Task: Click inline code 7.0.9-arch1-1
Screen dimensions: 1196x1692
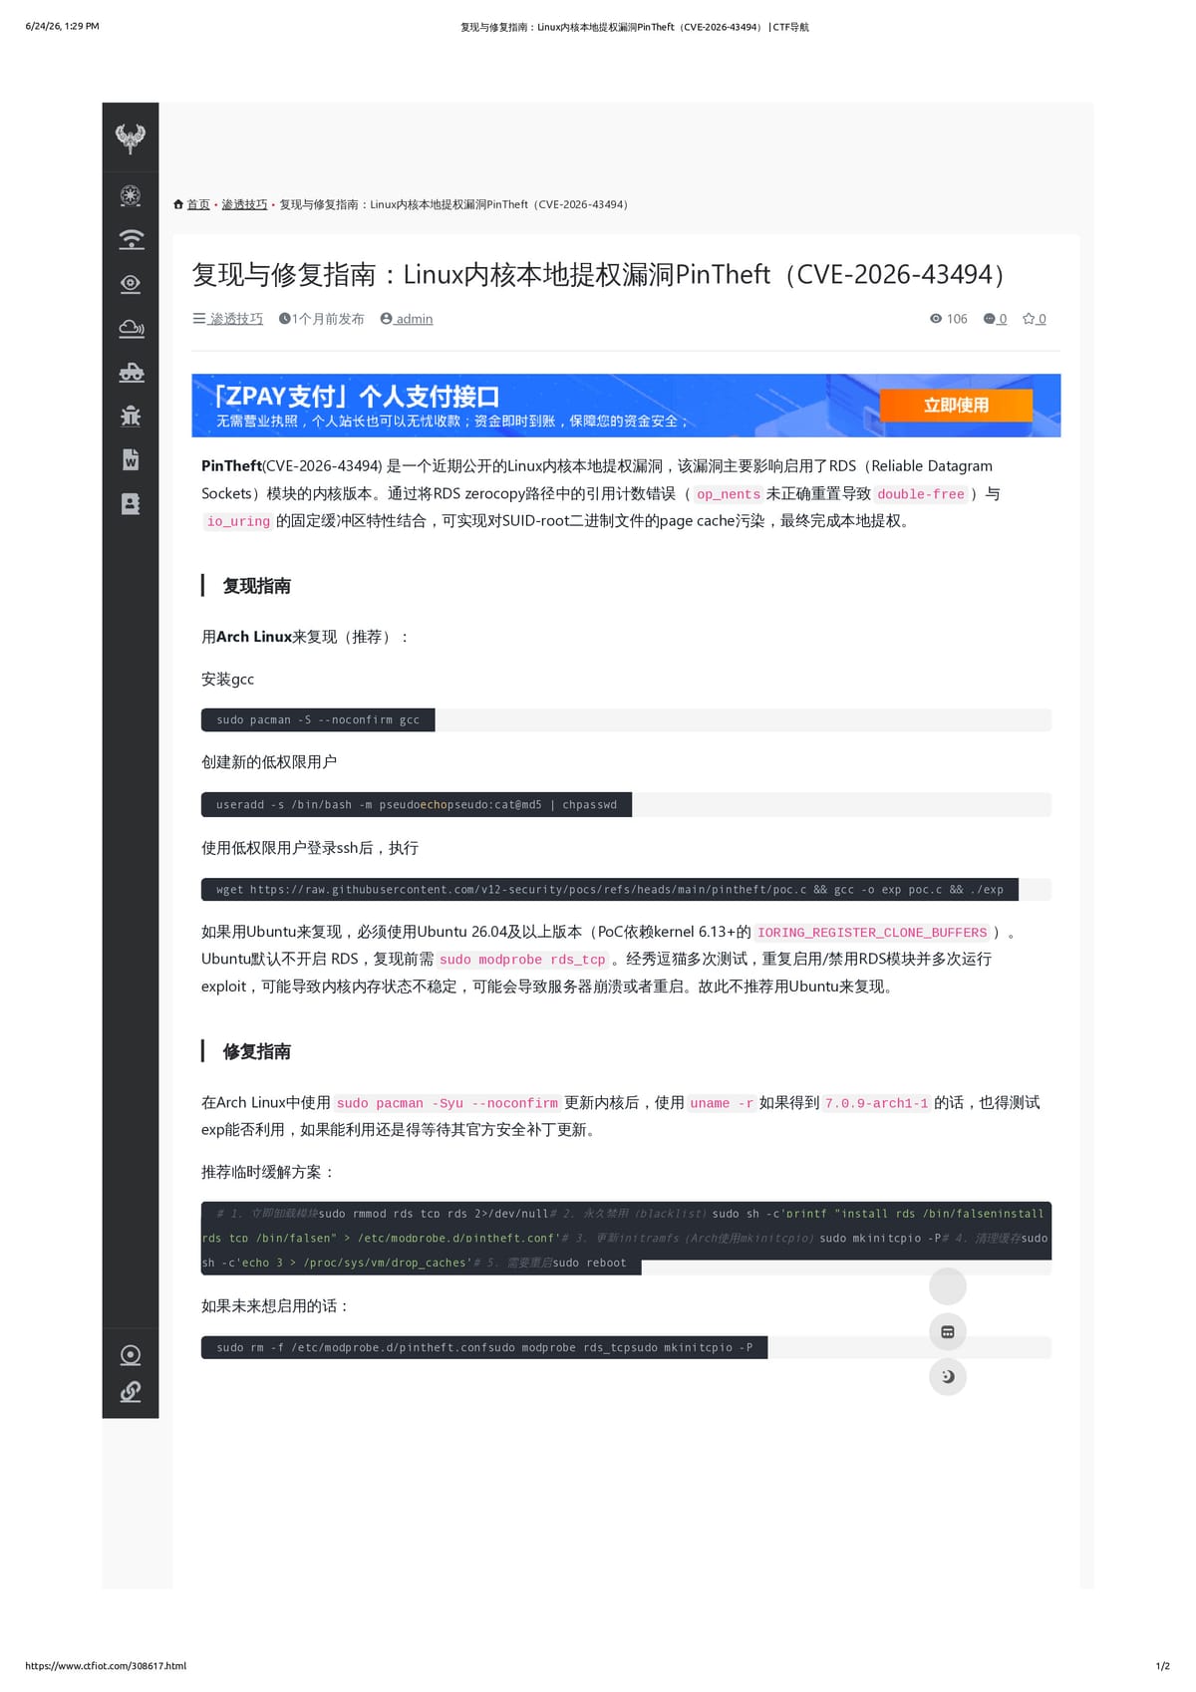Action: (x=877, y=1103)
